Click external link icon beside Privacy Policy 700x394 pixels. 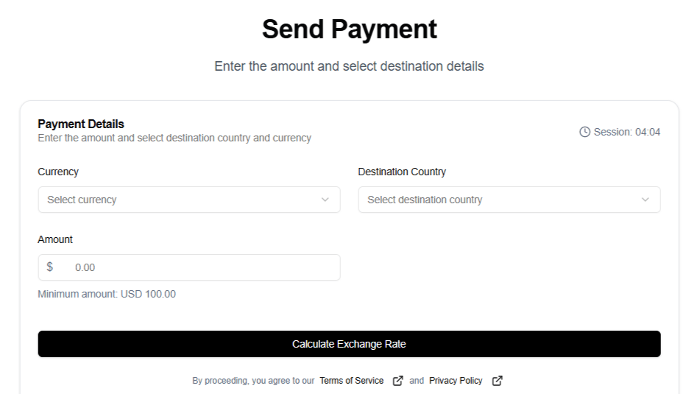(x=497, y=381)
